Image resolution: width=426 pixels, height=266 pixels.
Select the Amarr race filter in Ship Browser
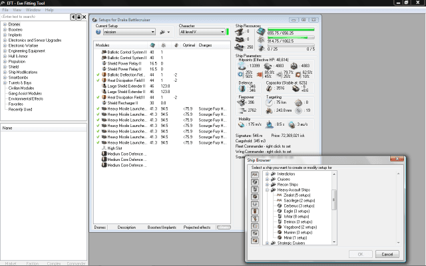255,174
